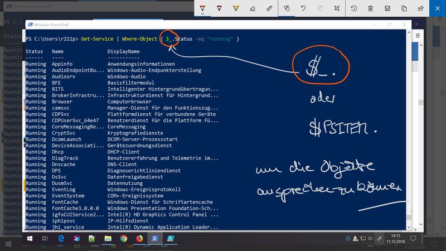This screenshot has height=251, width=446.
Task: Click the EventLog service name
Action: 64,190
